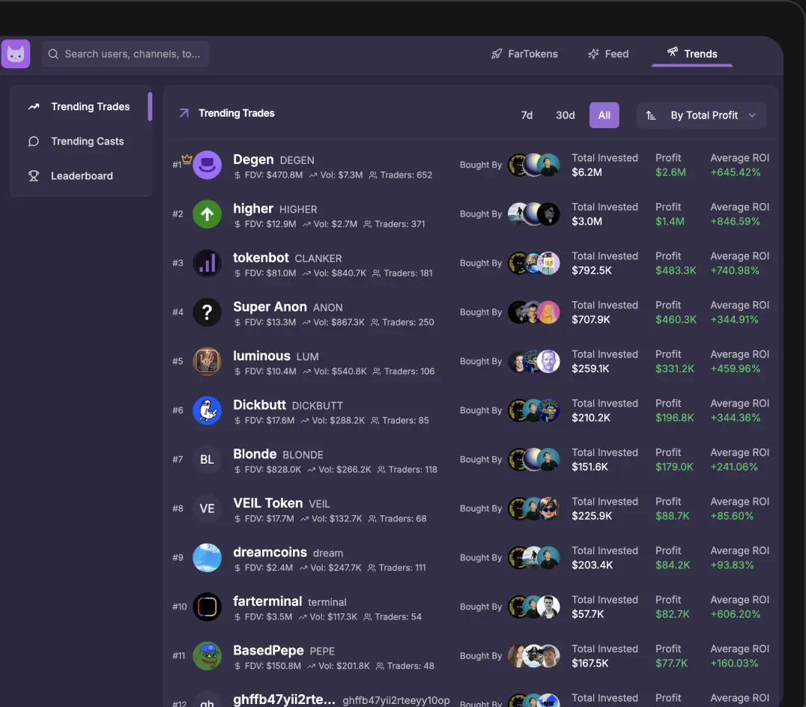This screenshot has width=806, height=707.
Task: Click the Leaderboard trophy icon
Action: [34, 176]
